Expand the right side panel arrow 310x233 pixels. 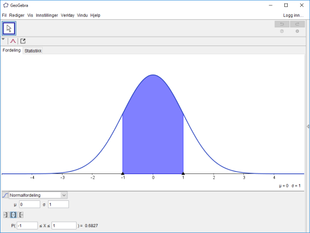[308, 126]
